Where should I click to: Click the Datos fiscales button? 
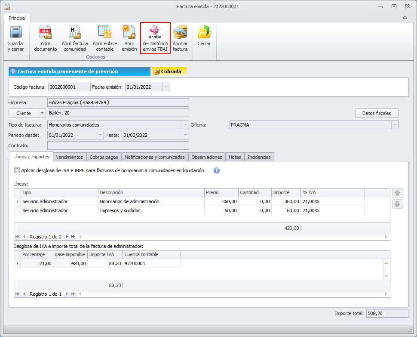[377, 113]
